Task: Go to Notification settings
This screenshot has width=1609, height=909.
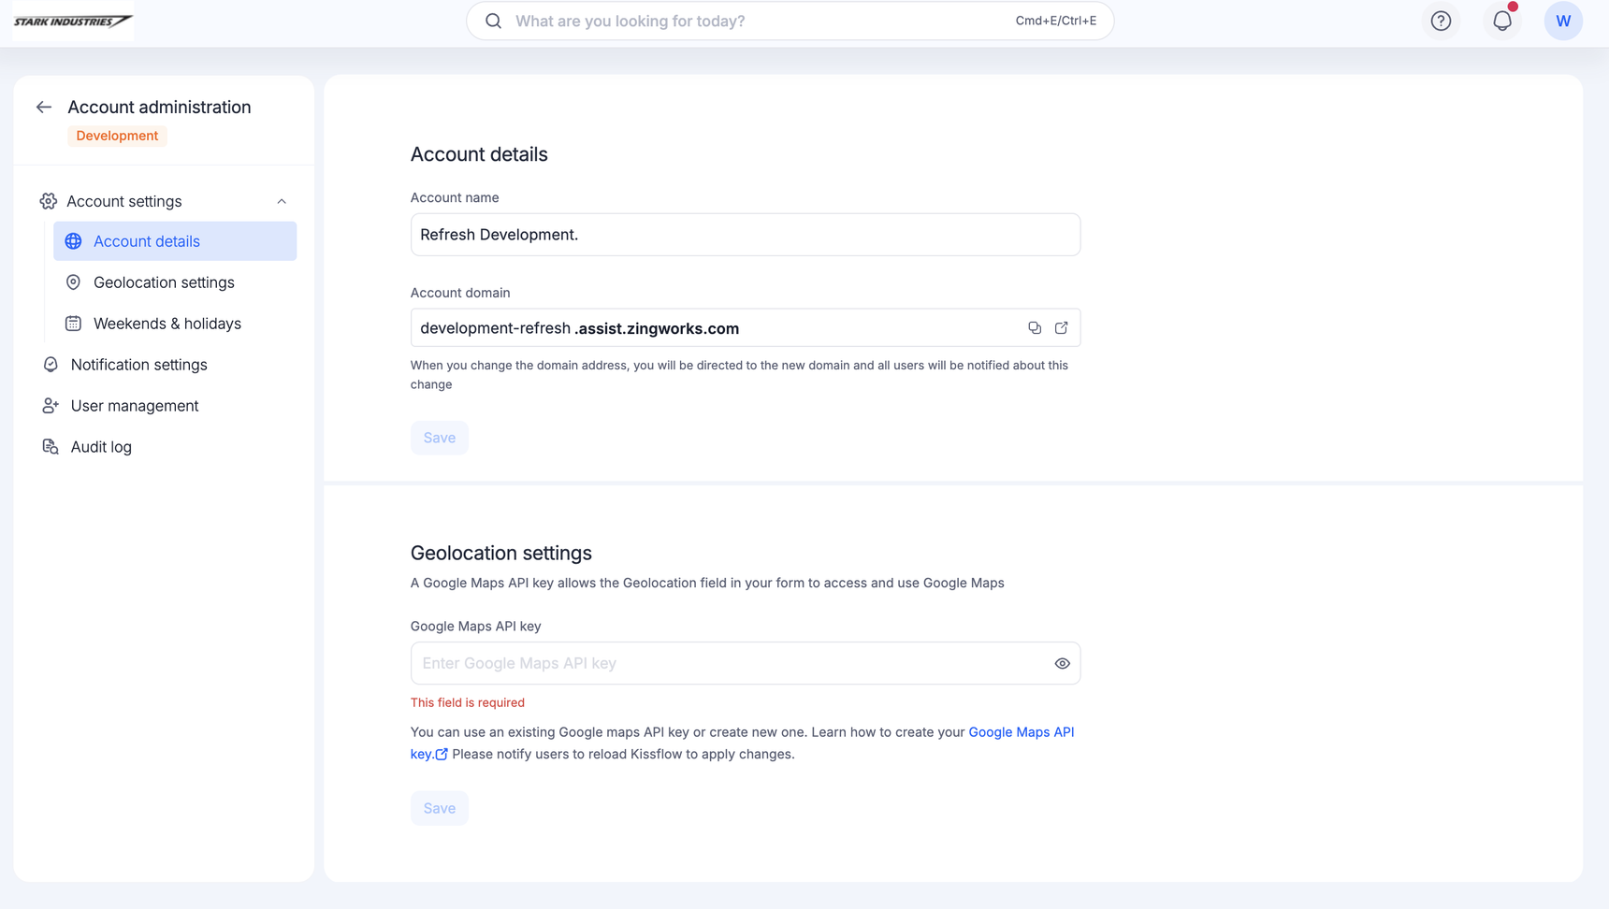Action: pos(138,365)
